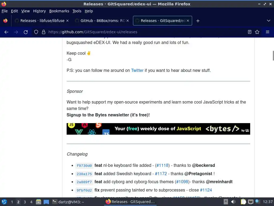Open tracking protection shield icon
Viewport: 274px width, 206px height.
tap(36, 32)
